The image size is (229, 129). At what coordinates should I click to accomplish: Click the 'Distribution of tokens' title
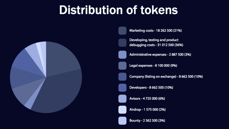tap(119, 10)
